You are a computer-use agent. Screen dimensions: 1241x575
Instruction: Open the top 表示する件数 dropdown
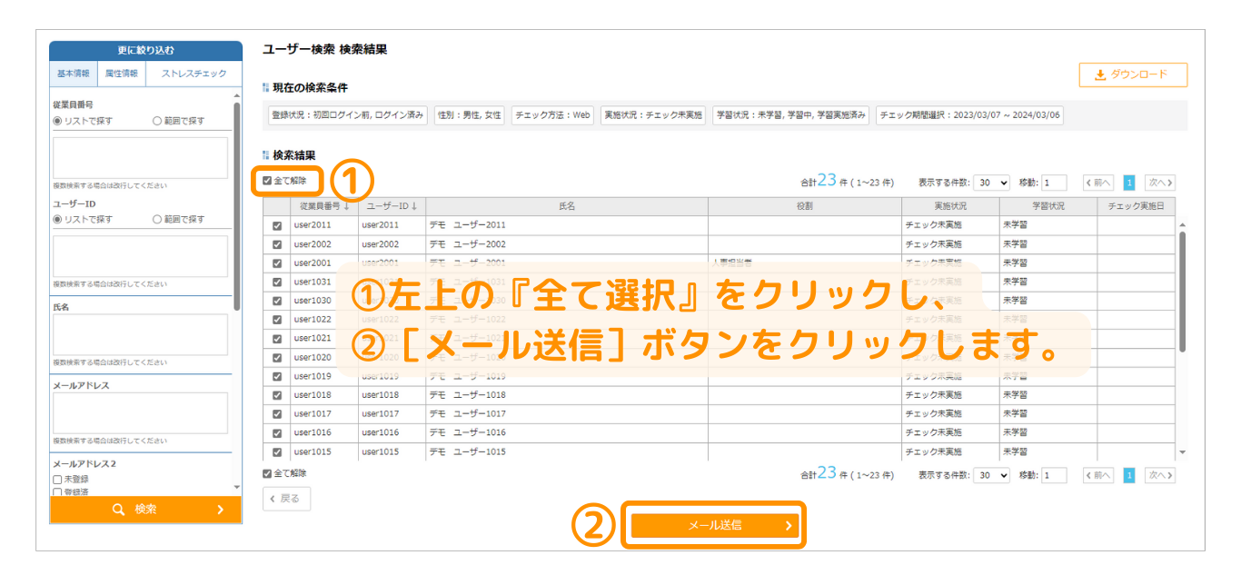click(991, 183)
